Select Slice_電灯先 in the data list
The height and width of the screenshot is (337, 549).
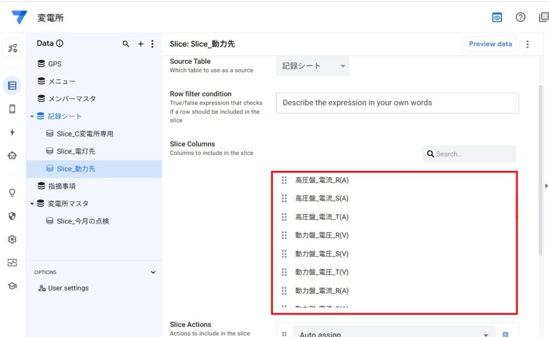click(76, 151)
